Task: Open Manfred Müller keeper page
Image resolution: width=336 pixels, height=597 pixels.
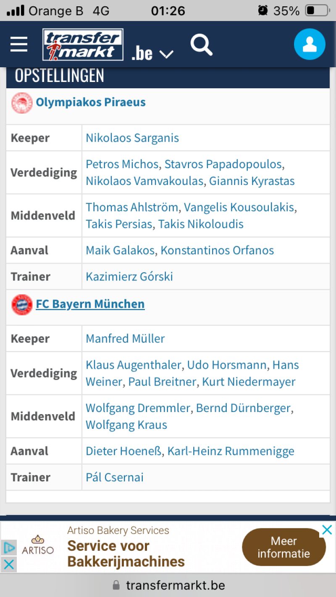Action: pyautogui.click(x=125, y=338)
